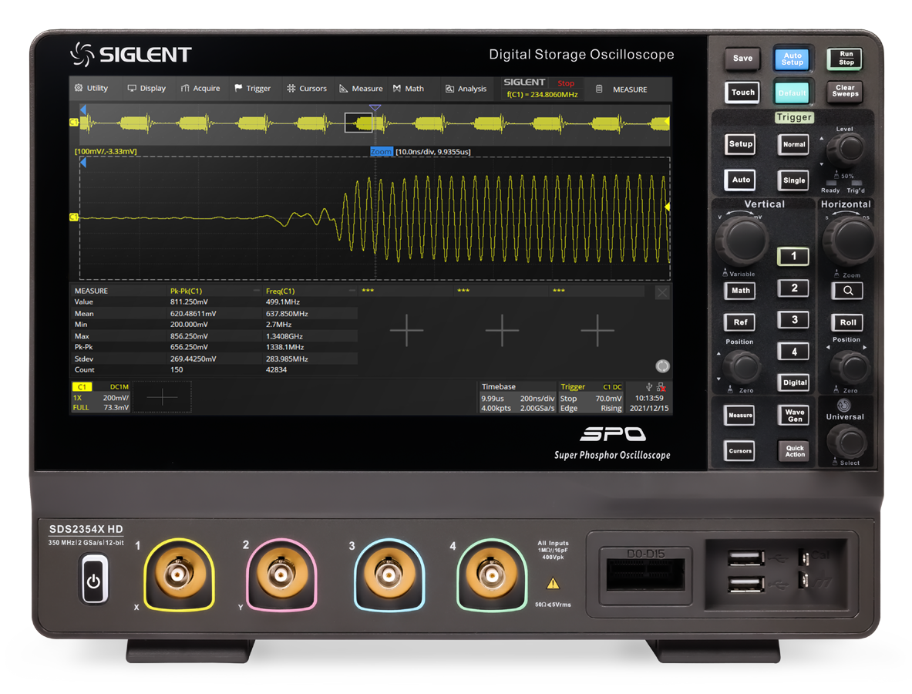Open the Timebase settings box
The height and width of the screenshot is (694, 912).
click(x=517, y=397)
